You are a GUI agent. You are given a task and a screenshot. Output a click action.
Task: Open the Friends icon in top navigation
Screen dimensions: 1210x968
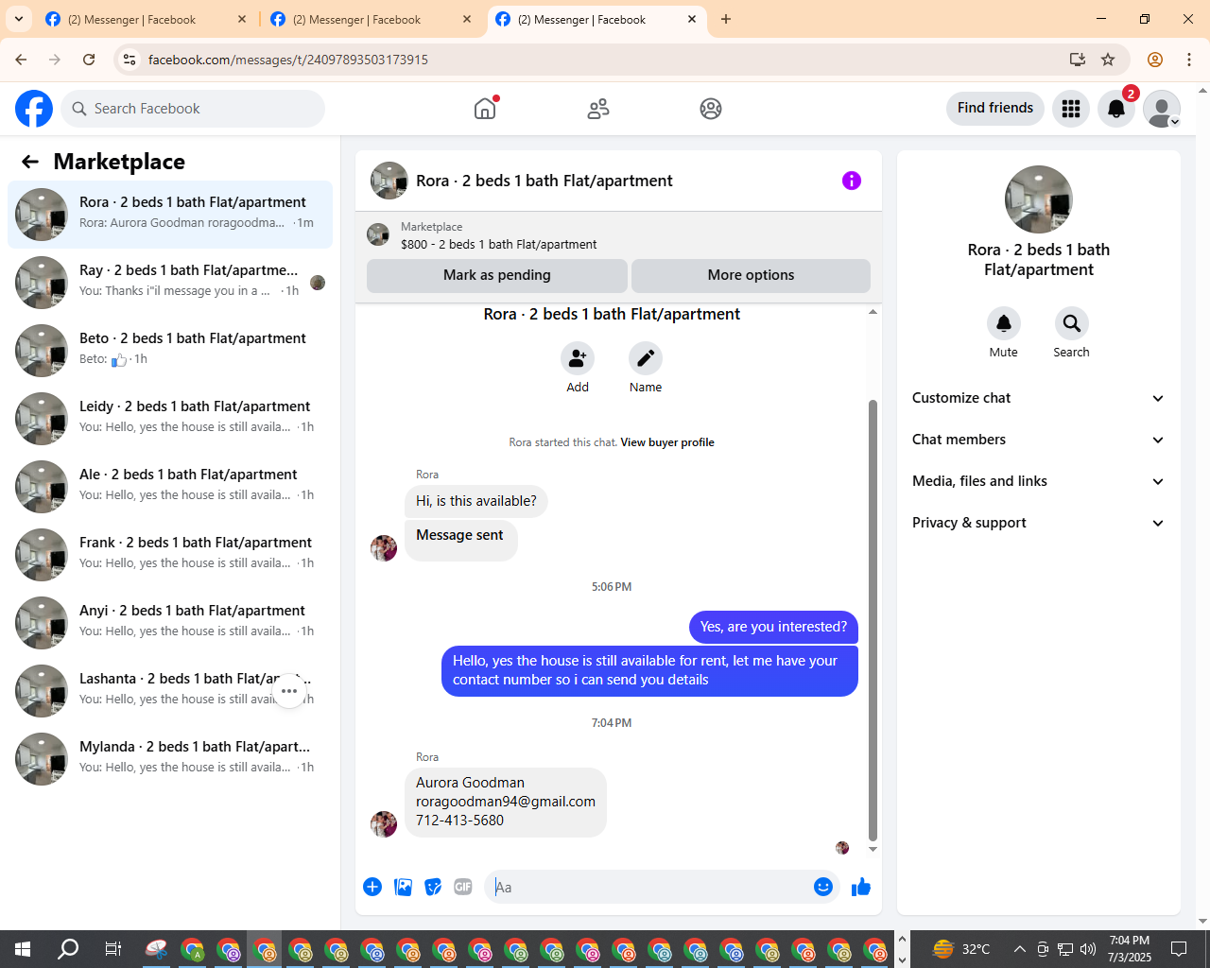pyautogui.click(x=598, y=109)
